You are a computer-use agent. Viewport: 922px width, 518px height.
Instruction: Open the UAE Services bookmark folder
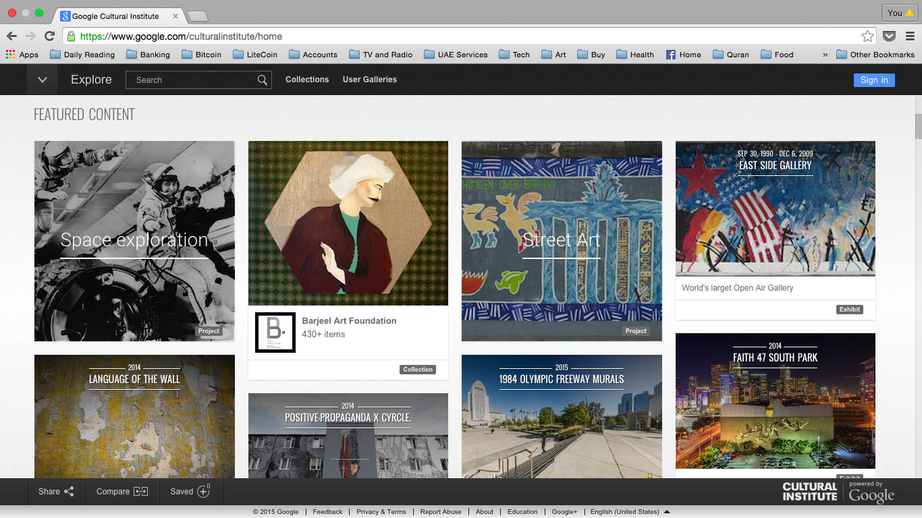point(456,55)
